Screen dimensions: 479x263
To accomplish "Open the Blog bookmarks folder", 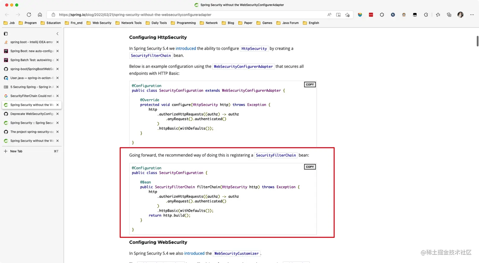I will [228, 23].
